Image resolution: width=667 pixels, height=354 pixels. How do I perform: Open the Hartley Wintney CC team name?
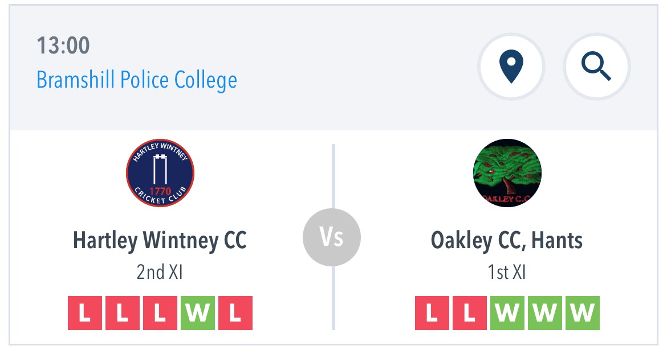(x=160, y=240)
